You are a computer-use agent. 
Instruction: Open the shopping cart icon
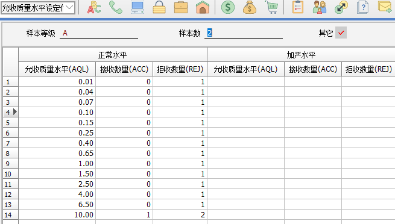(271, 7)
